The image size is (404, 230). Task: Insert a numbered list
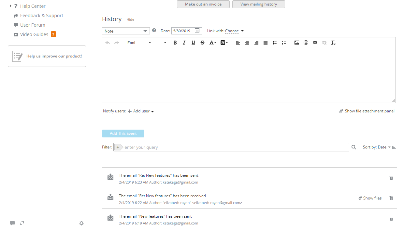point(274,43)
